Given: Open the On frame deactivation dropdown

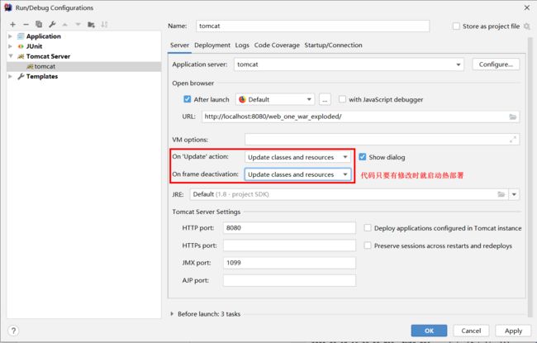Looking at the screenshot, I should [x=297, y=174].
